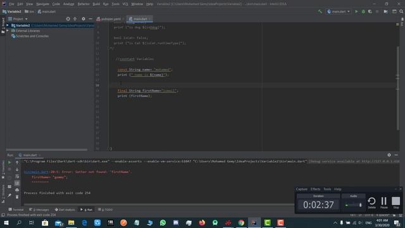Pause the screen recording
Image resolution: width=405 pixels, height=228 pixels.
[x=384, y=203]
